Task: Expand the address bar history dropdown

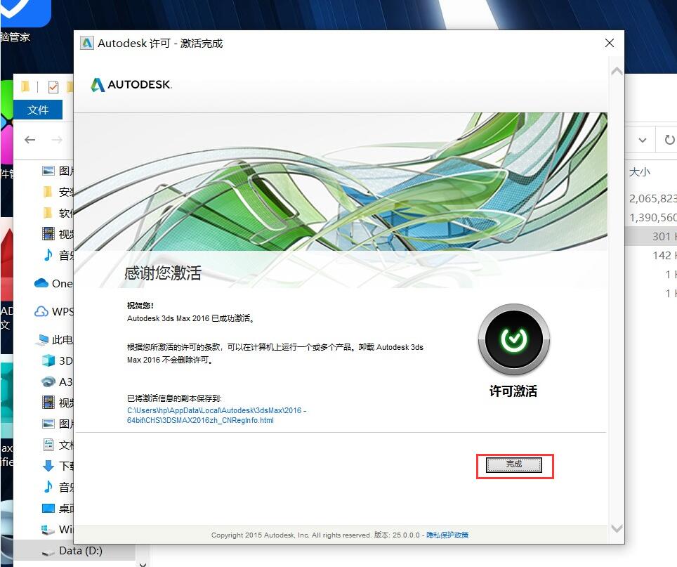Action: point(642,140)
